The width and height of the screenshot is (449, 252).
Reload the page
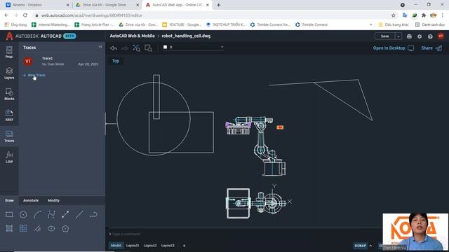(x=25, y=15)
